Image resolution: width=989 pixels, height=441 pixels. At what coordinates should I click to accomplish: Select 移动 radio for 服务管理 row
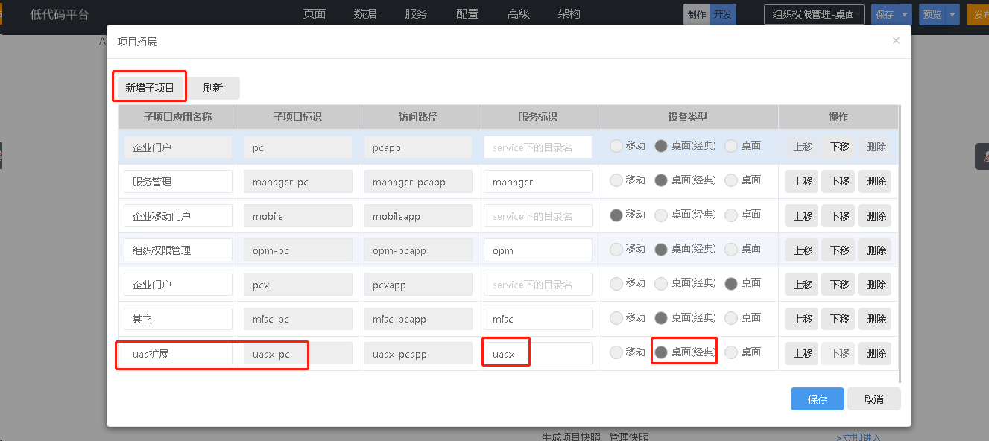tap(616, 180)
